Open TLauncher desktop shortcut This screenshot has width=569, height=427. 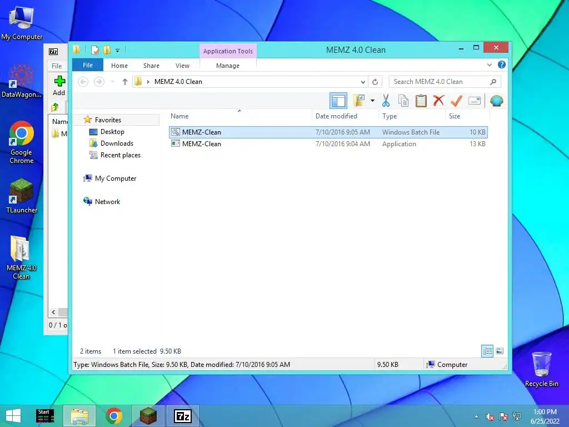(22, 196)
